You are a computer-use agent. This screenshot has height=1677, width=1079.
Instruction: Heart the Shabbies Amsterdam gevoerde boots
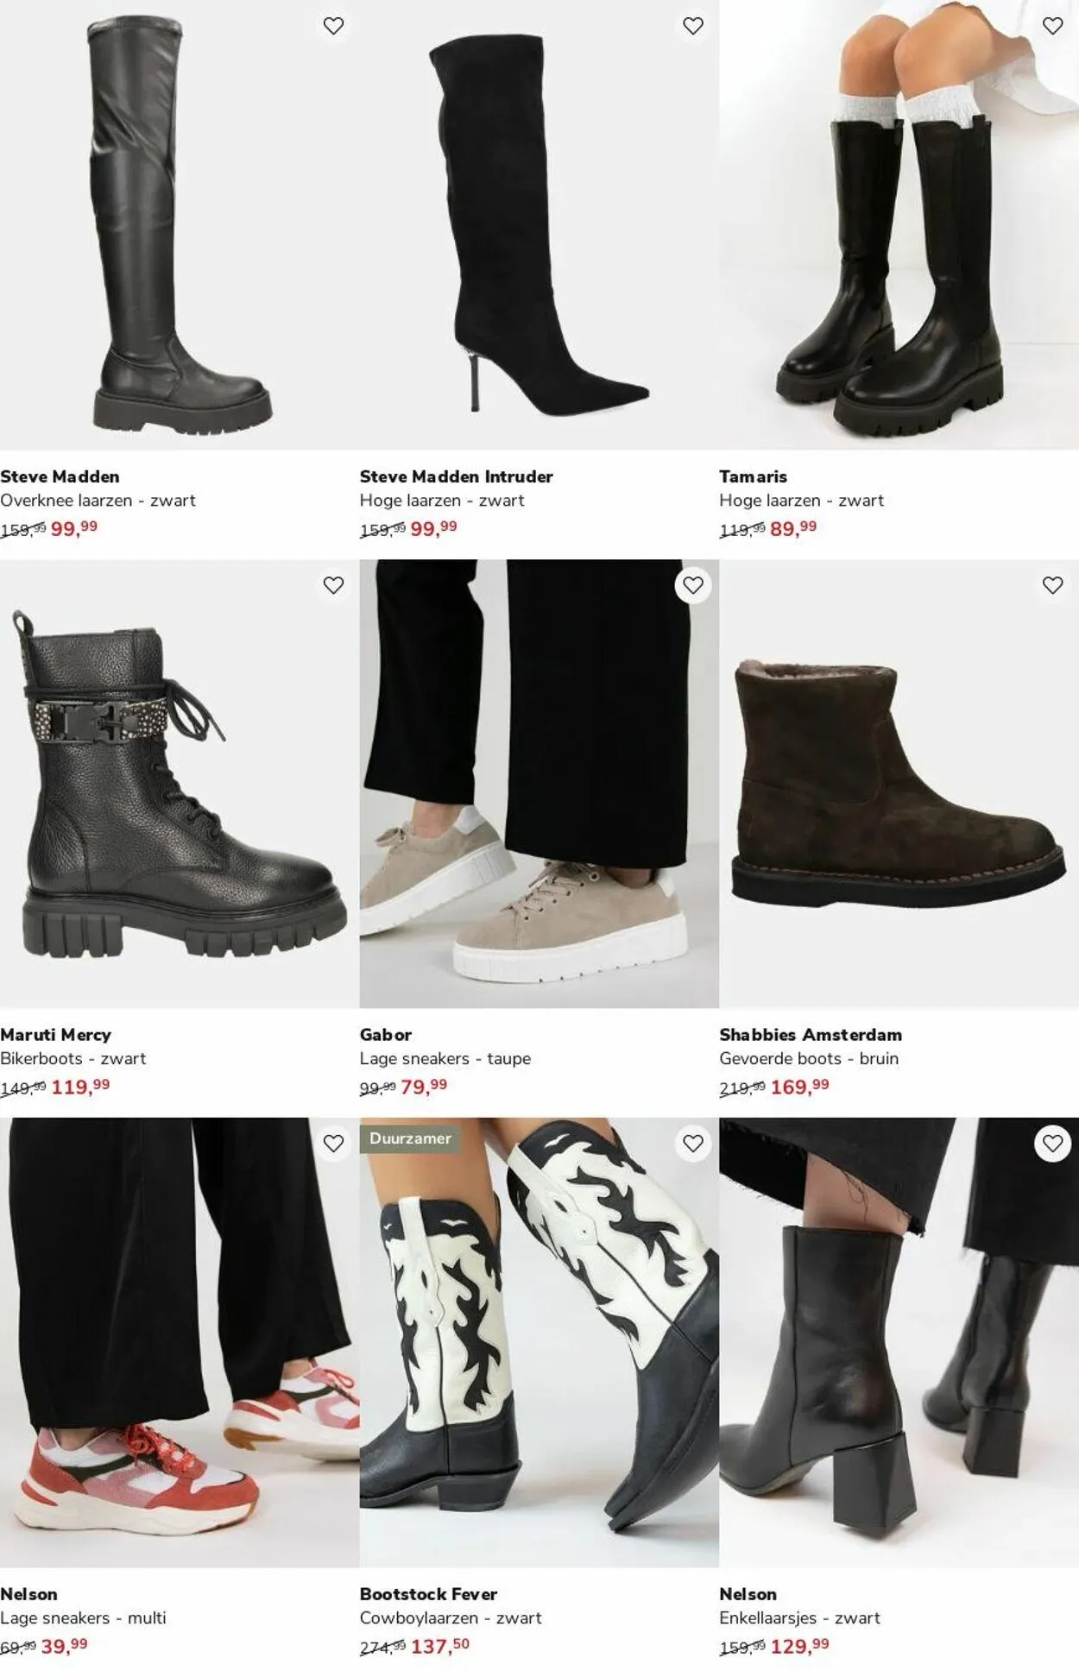(1052, 585)
